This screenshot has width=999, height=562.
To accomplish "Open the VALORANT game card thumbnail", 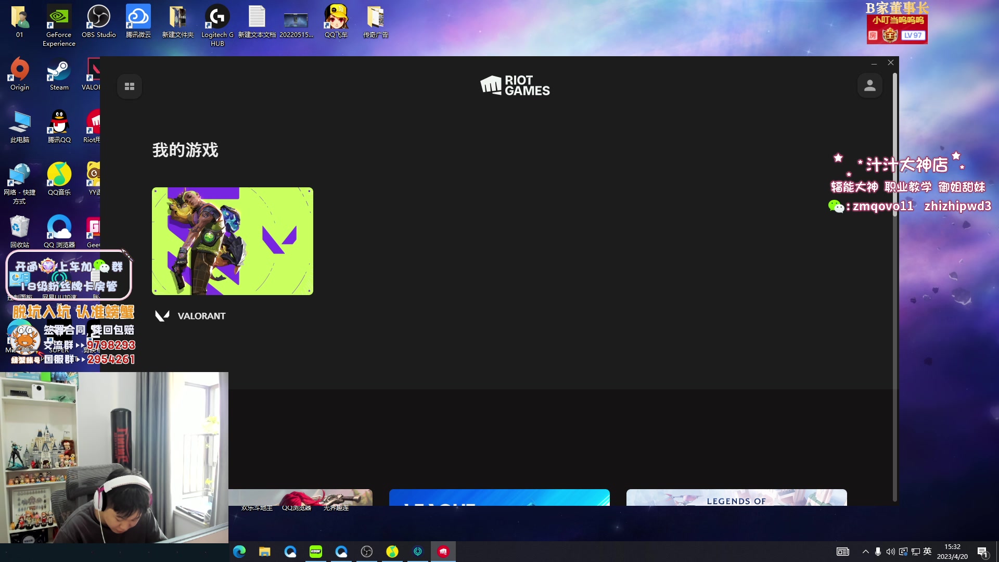I will pos(233,241).
